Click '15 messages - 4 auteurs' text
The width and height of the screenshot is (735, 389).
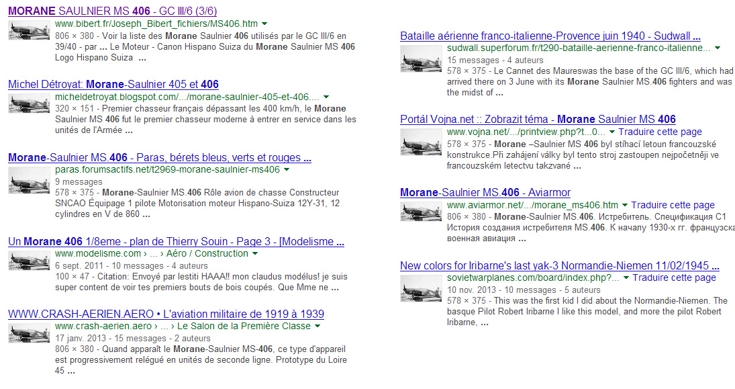tap(495, 60)
